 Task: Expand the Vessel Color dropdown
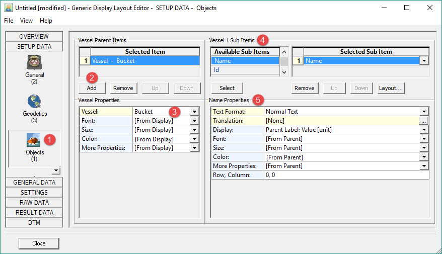(194, 138)
